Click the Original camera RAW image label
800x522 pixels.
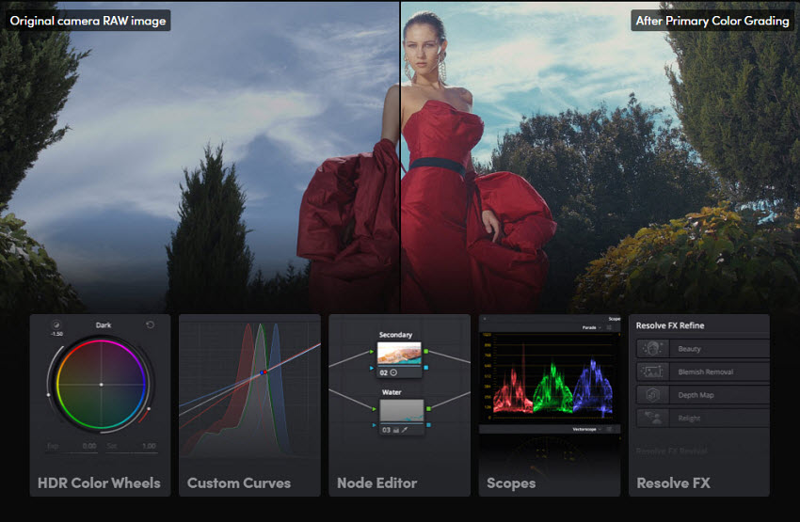point(88,21)
